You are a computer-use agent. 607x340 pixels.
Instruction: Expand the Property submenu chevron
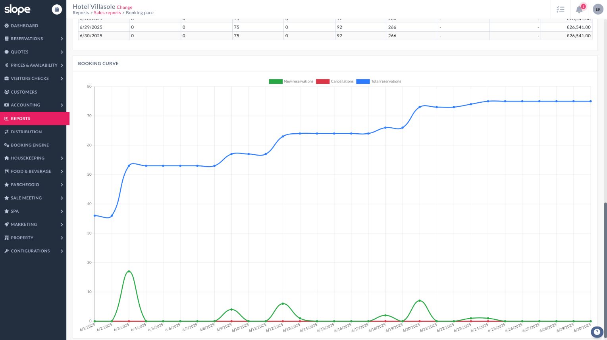click(x=62, y=238)
